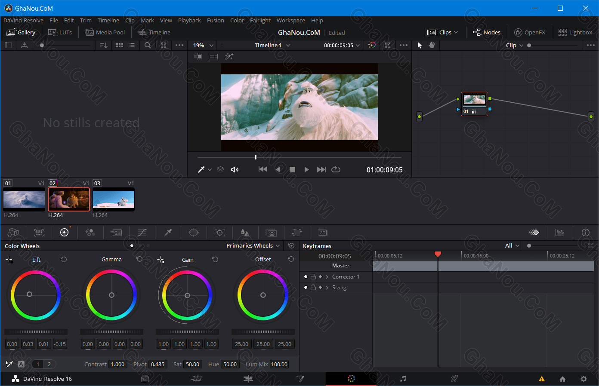Switch to the Cut page
599x386 pixels.
196,379
